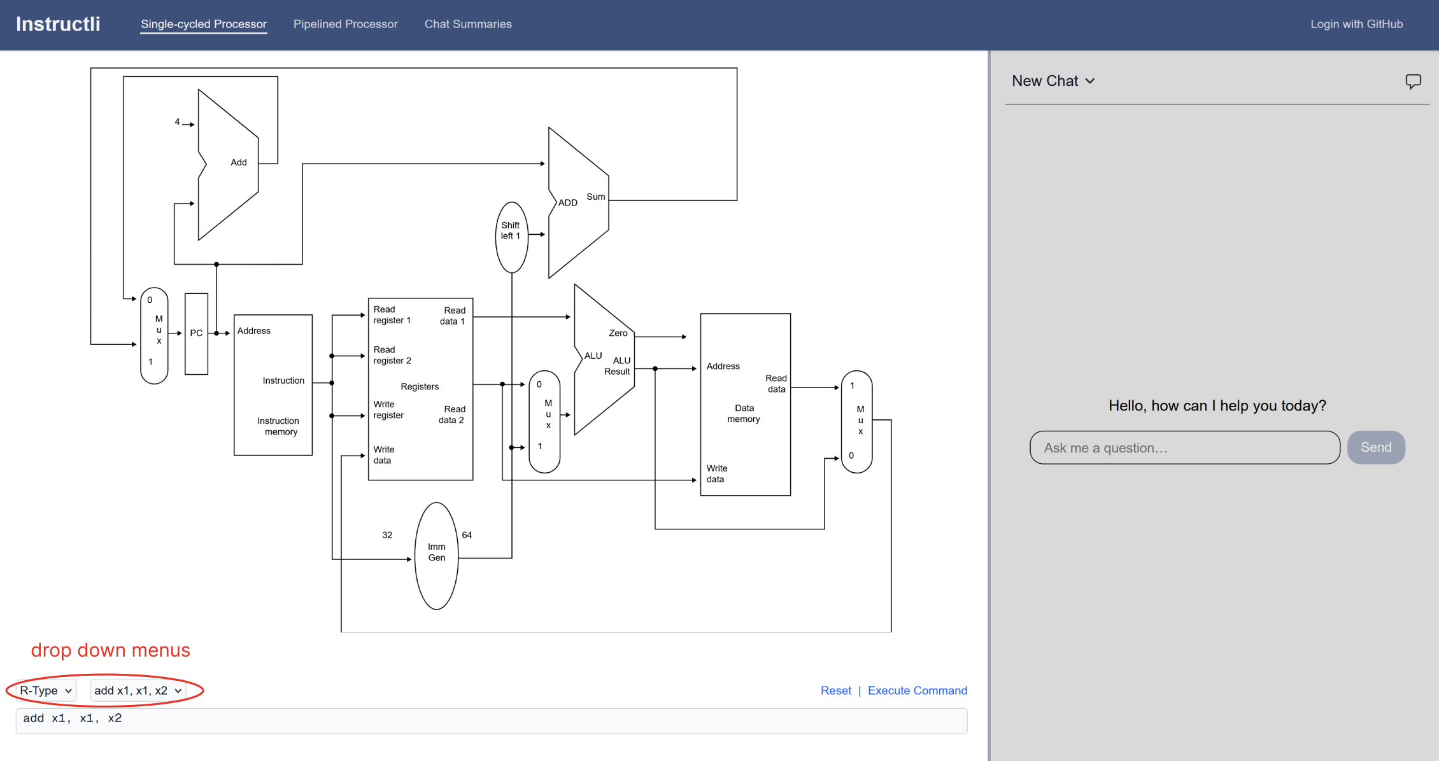
Task: Click the 'Read register 1' label
Action: coord(392,315)
